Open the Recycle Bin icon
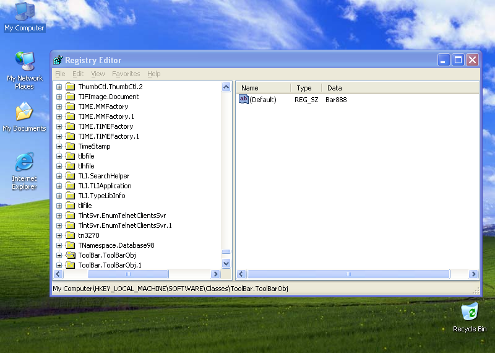Viewport: 495px width, 353px height. coord(470,312)
